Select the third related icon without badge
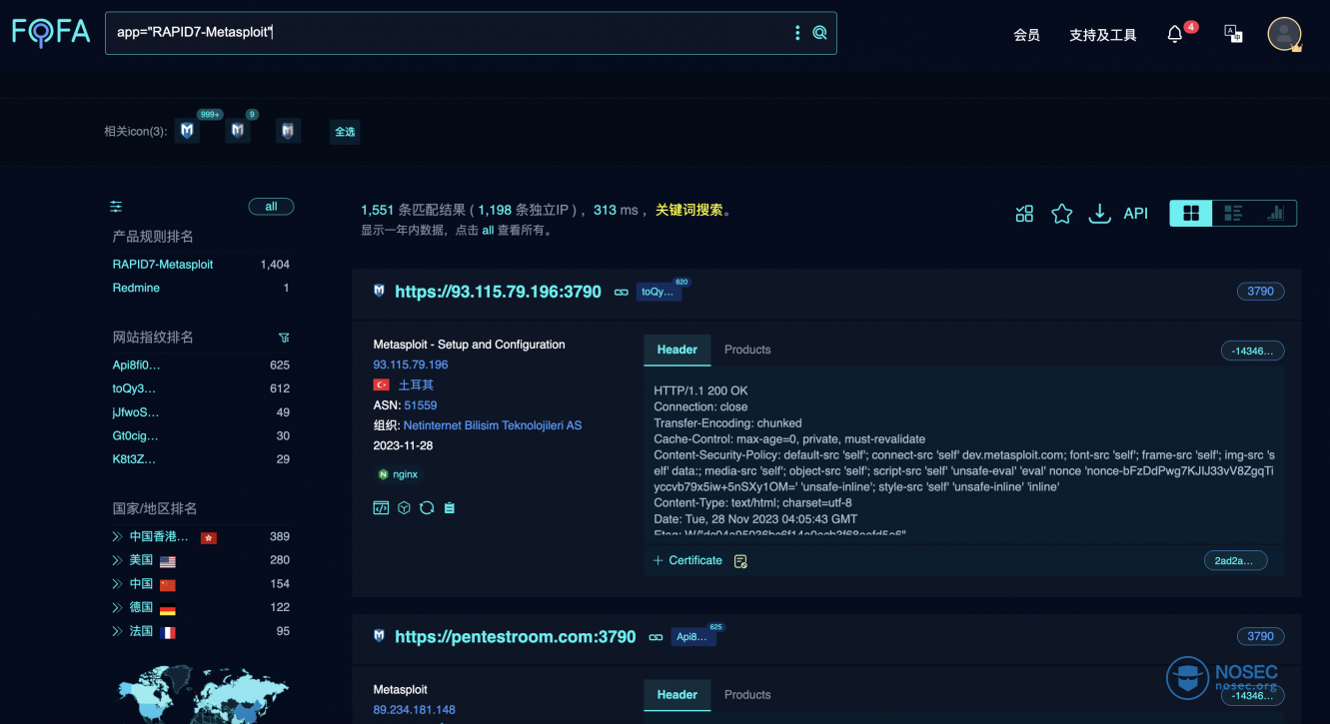This screenshot has width=1330, height=724. [288, 131]
